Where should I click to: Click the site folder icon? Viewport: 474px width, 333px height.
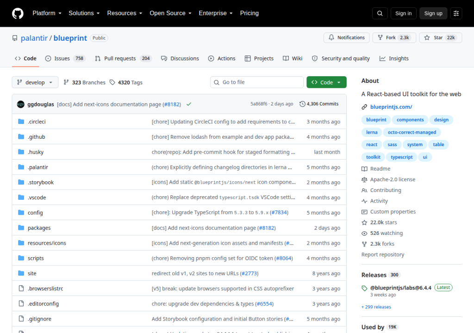[x=21, y=273]
